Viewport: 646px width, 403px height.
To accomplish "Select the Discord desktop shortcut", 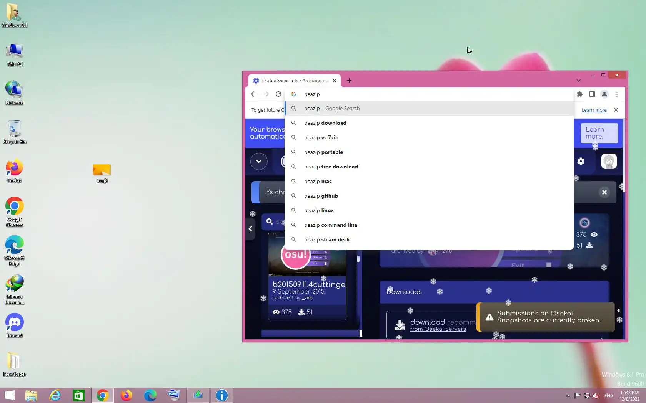I will [14, 325].
